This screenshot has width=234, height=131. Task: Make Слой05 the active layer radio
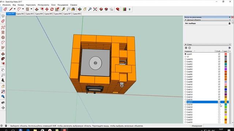(185, 72)
